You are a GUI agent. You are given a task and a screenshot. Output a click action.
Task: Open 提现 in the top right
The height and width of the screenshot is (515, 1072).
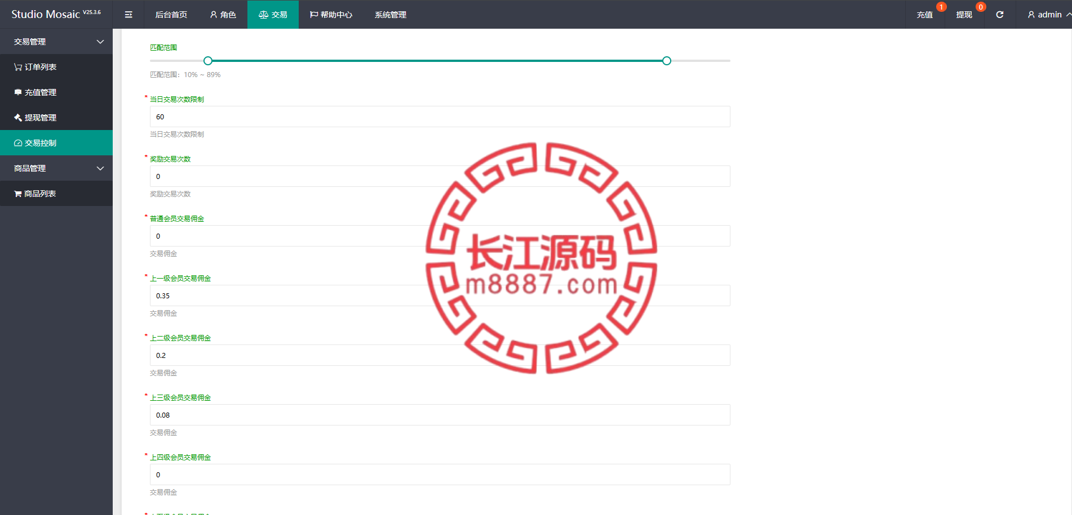(x=964, y=15)
